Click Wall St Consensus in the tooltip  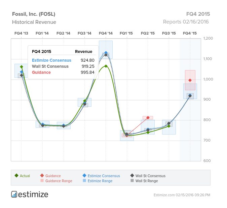50,66
